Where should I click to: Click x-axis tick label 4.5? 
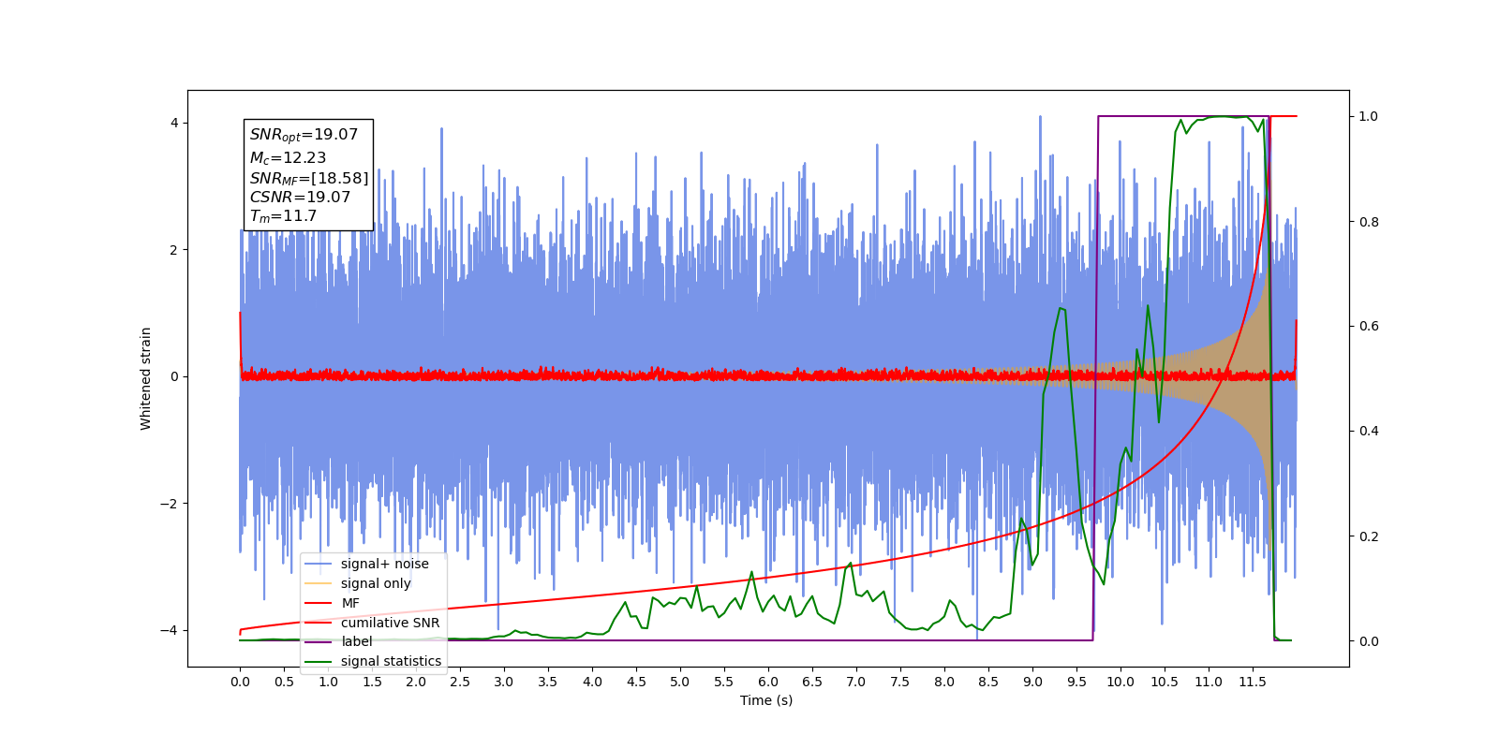click(636, 682)
